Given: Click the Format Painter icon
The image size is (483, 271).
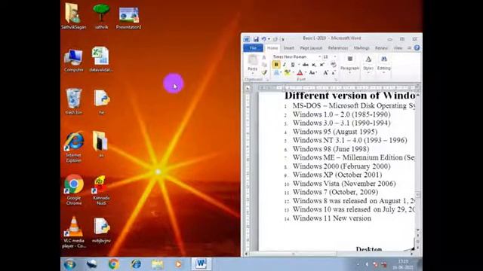Looking at the screenshot, I should click(264, 72).
